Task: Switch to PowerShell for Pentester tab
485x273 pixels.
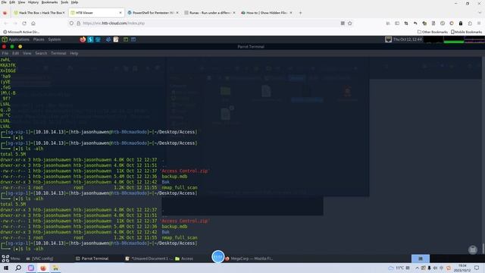Action: pos(153,13)
